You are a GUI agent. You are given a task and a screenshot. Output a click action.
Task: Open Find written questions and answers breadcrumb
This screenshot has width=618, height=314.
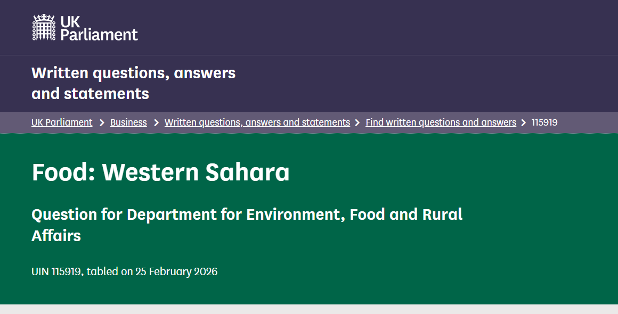tap(441, 122)
